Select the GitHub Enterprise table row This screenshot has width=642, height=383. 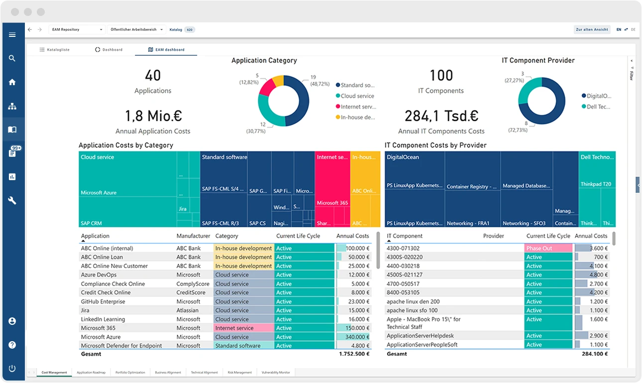pos(225,301)
